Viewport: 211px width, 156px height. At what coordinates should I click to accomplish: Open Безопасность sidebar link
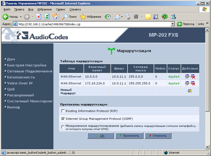click(x=21, y=77)
